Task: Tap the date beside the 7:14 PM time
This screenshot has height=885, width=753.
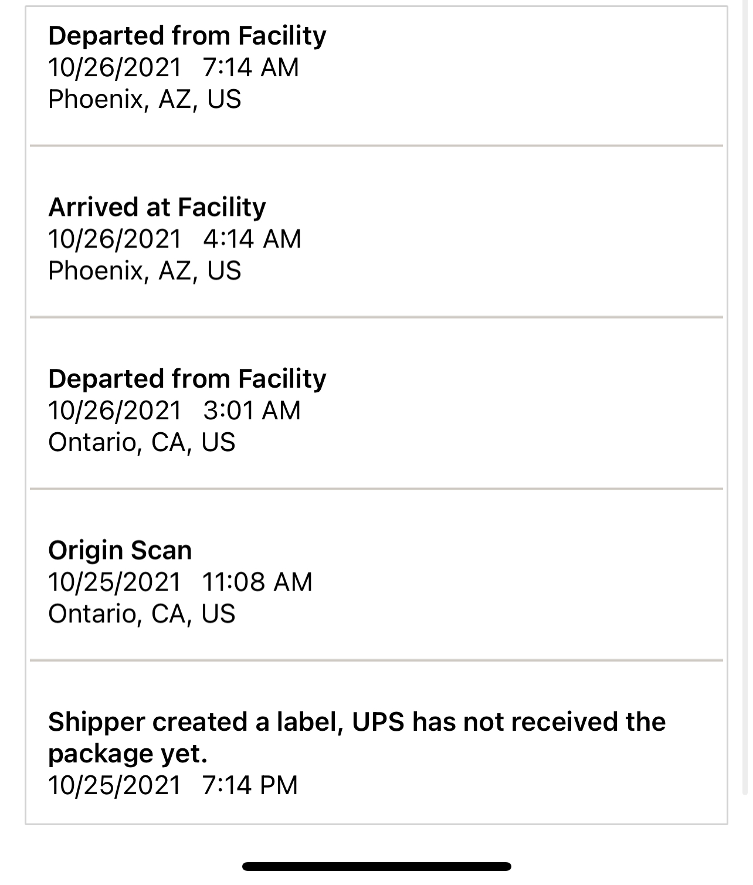Action: coord(115,785)
